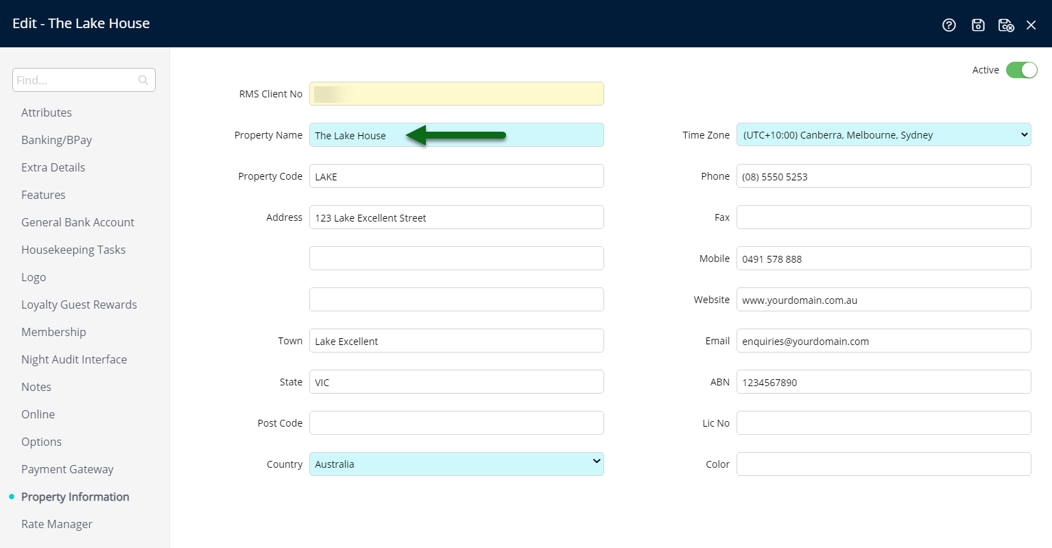Click the empty Post Code field
This screenshot has width=1052, height=548.
(x=457, y=422)
